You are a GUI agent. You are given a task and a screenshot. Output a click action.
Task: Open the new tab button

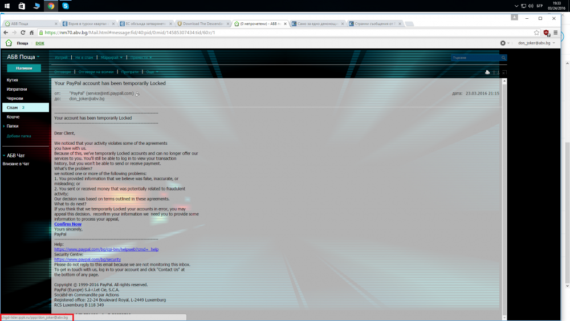pyautogui.click(x=409, y=23)
